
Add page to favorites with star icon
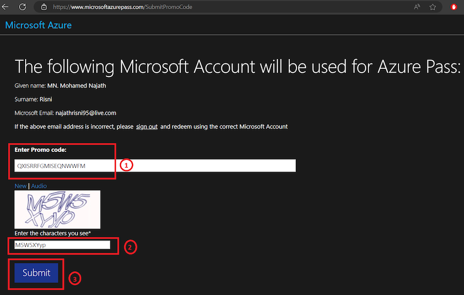(x=433, y=7)
